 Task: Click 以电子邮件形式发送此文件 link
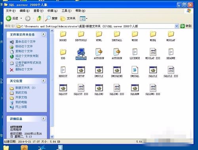tap(28, 64)
